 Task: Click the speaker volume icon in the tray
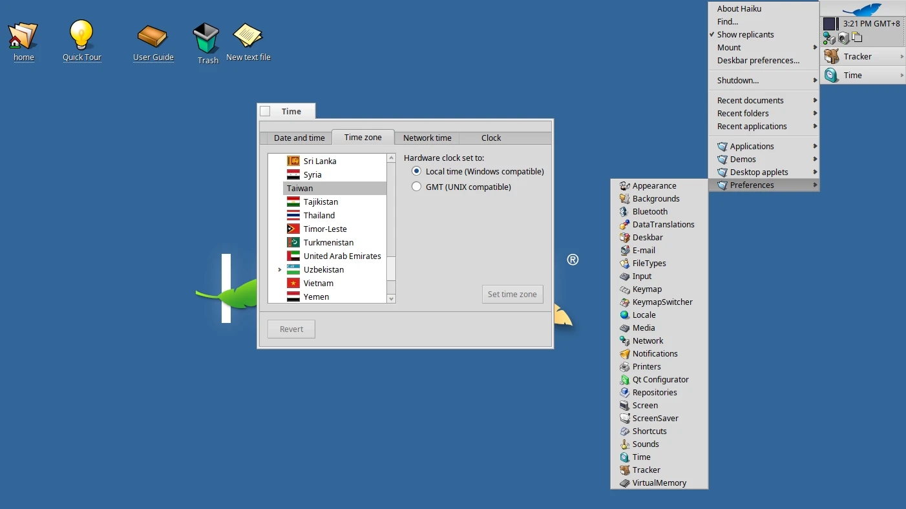[843, 37]
